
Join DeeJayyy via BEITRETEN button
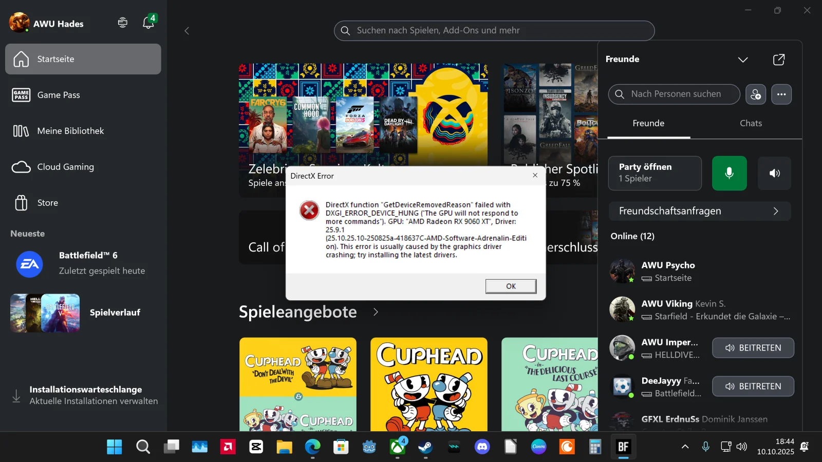(x=753, y=387)
